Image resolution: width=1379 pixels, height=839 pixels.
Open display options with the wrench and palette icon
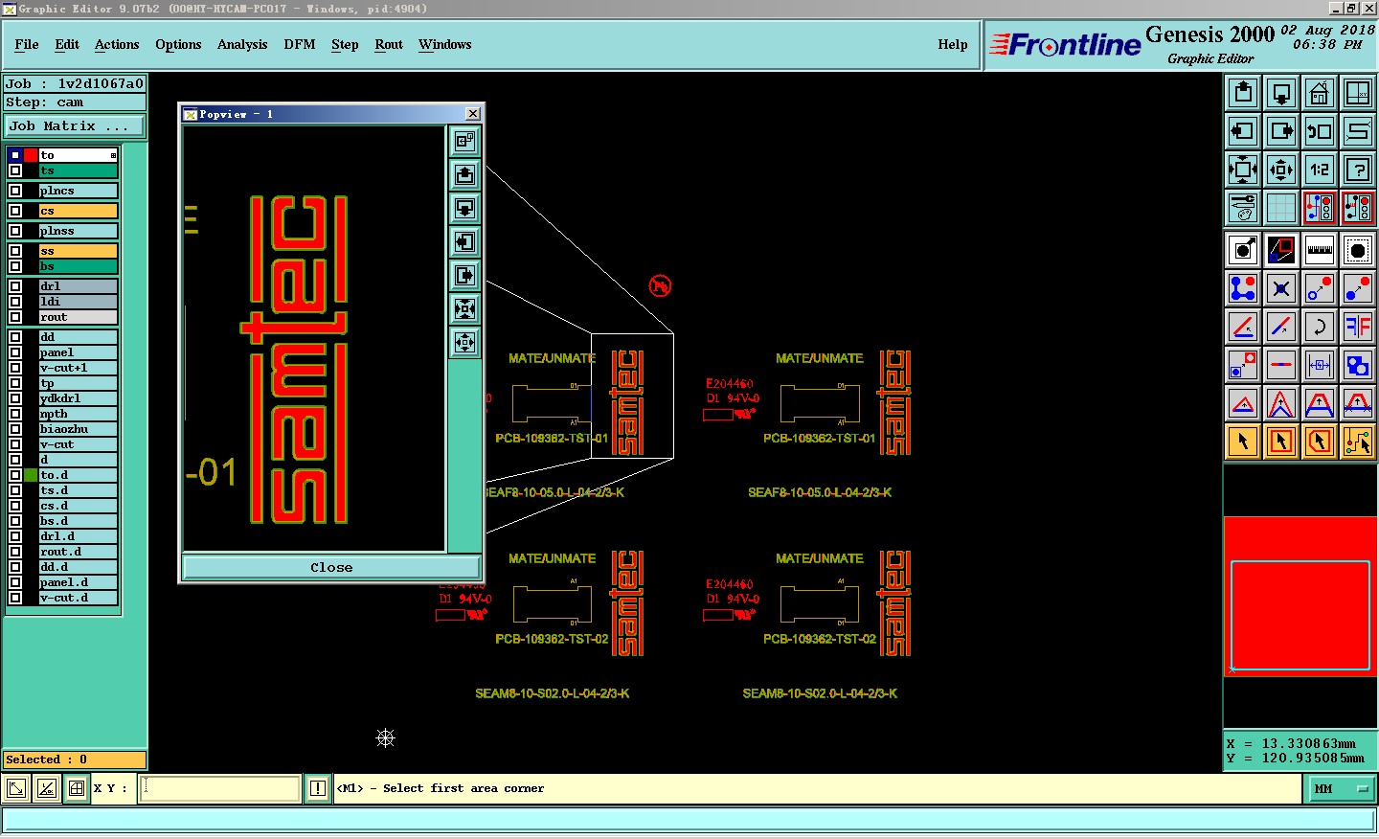[1243, 208]
